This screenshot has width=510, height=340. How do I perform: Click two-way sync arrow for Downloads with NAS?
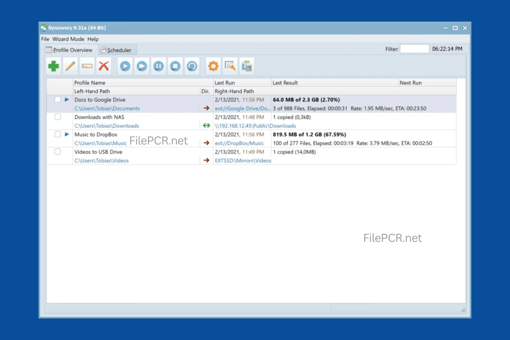click(x=207, y=125)
